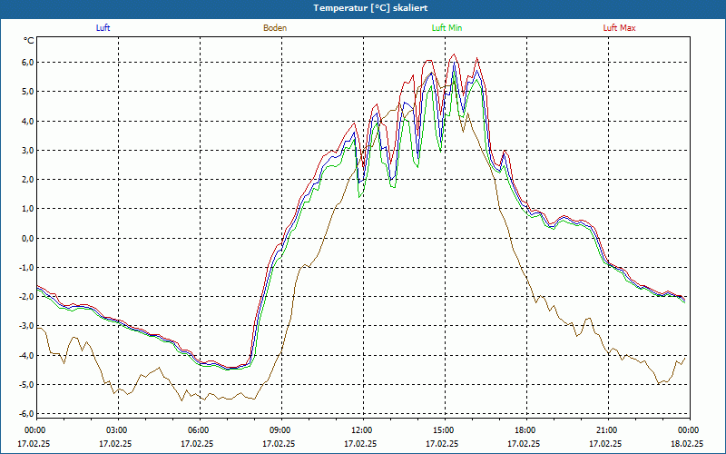Click the 18:00 time axis label
Image resolution: width=726 pixels, height=454 pixels.
click(x=525, y=430)
